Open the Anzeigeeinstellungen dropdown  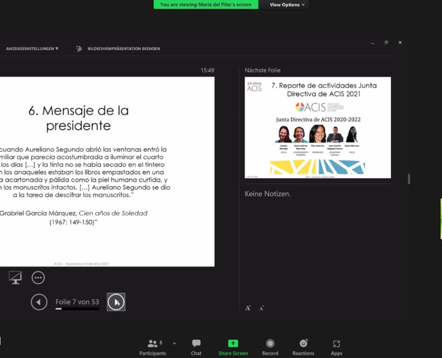(32, 49)
